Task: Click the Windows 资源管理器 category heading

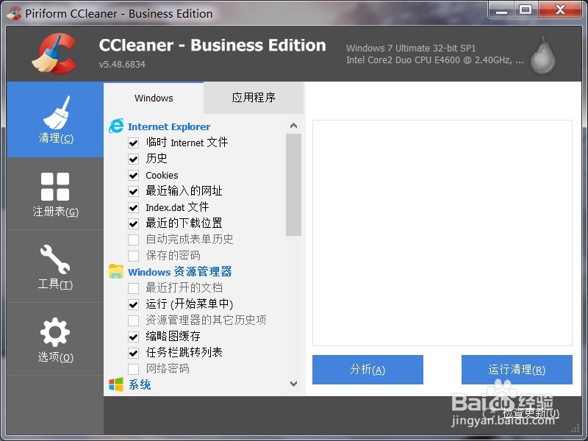Action: (179, 271)
